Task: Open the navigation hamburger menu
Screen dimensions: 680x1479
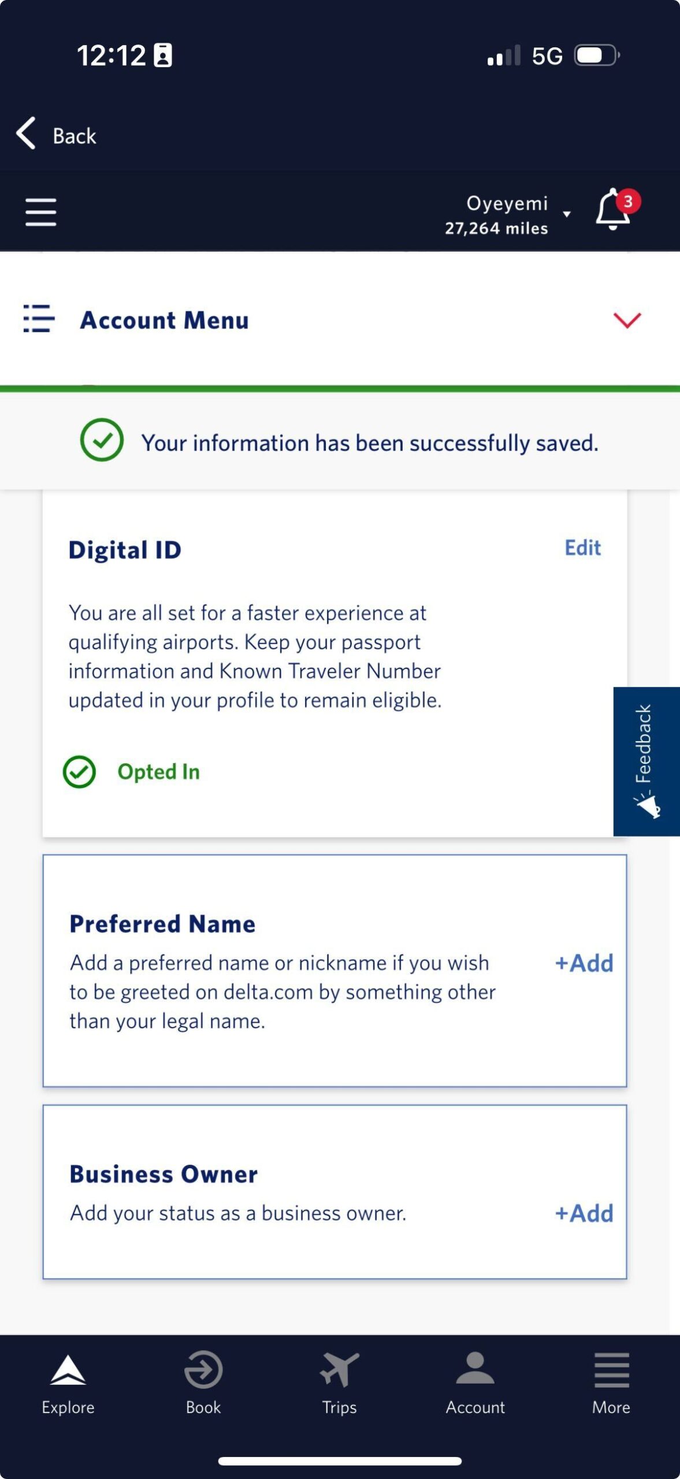Action: [x=40, y=212]
